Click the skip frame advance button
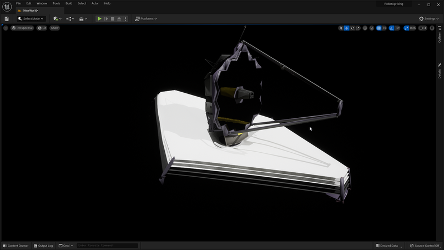Screen dimensions: 444x250 tap(106, 19)
